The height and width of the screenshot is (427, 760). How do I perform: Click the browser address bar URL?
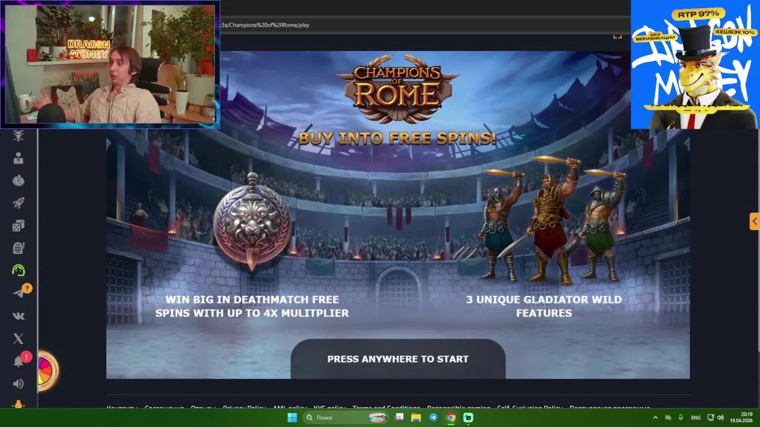[264, 25]
